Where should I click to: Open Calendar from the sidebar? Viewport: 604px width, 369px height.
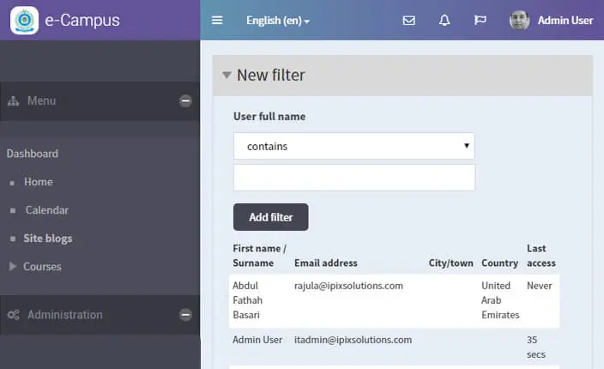(46, 210)
